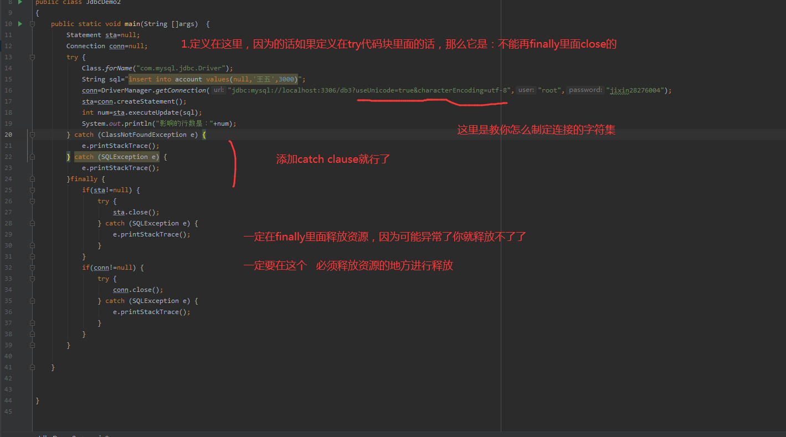Click 'sta=conn.createStatement();' on line 17
This screenshot has width=786, height=437.
coord(134,101)
